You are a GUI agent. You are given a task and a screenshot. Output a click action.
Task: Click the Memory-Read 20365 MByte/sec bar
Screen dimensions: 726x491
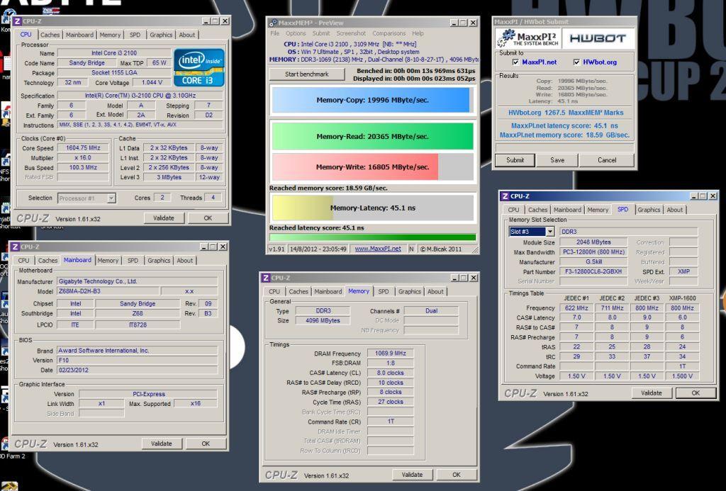[372, 137]
